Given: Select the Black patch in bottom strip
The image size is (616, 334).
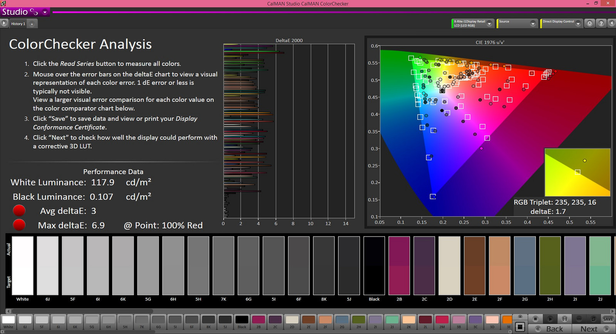Looking at the screenshot, I should (242, 322).
